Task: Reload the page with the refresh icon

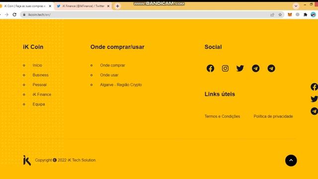Action: (14, 14)
